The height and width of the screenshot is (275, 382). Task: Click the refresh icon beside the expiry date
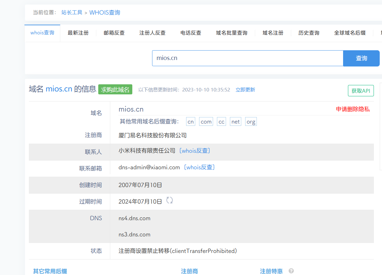point(170,200)
